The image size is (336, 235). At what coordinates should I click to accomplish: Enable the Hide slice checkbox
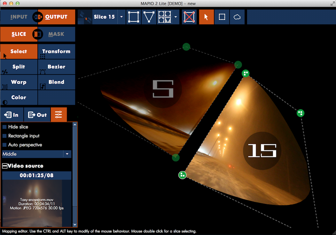tap(4, 127)
